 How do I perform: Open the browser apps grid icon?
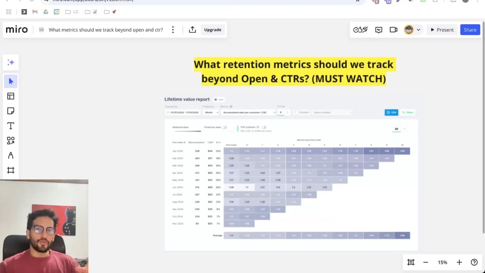(9, 12)
